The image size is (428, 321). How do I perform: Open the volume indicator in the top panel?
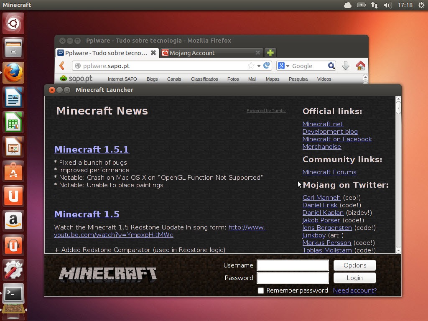point(387,5)
